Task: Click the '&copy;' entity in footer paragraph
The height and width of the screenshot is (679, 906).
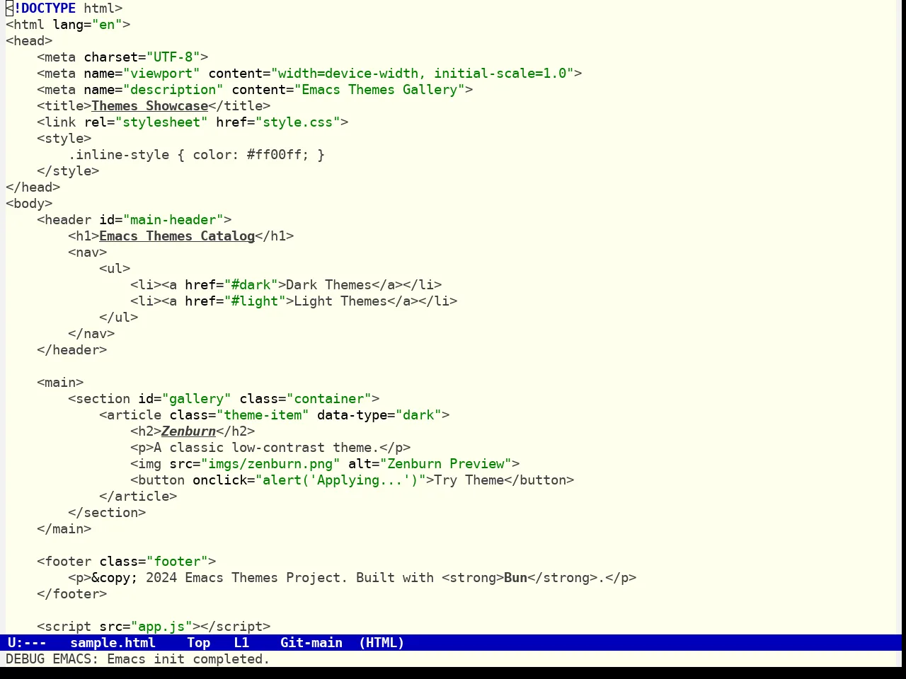Action: [115, 578]
